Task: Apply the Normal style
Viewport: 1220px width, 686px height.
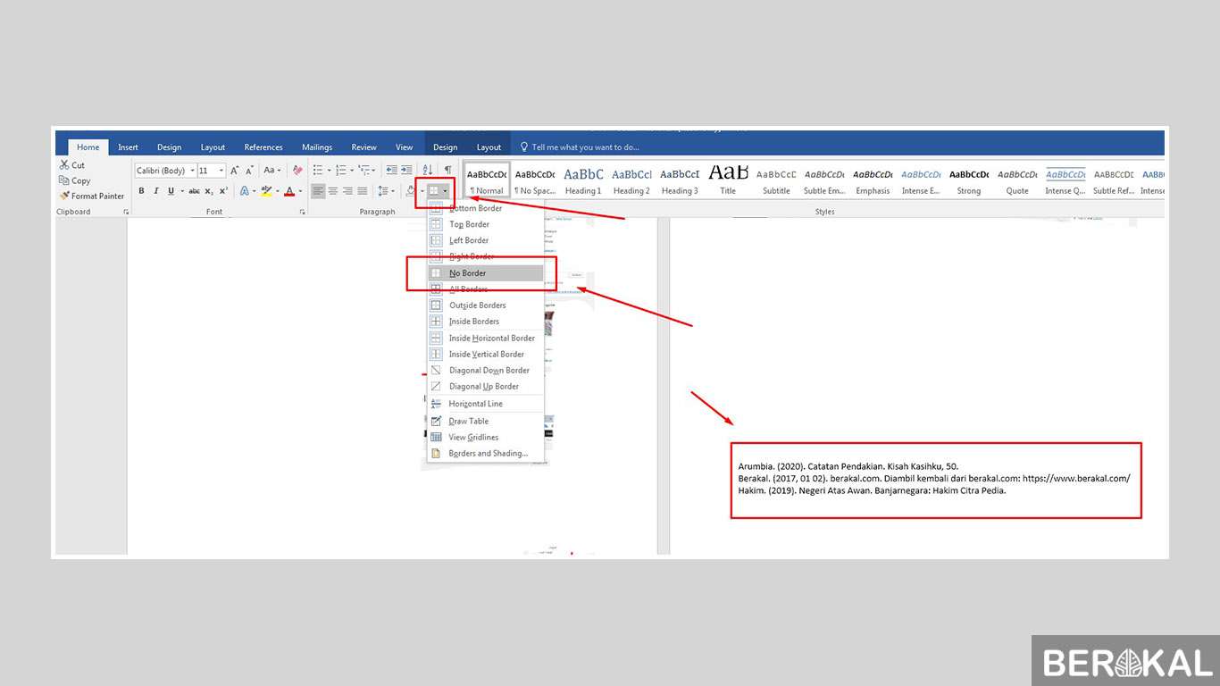Action: [487, 180]
